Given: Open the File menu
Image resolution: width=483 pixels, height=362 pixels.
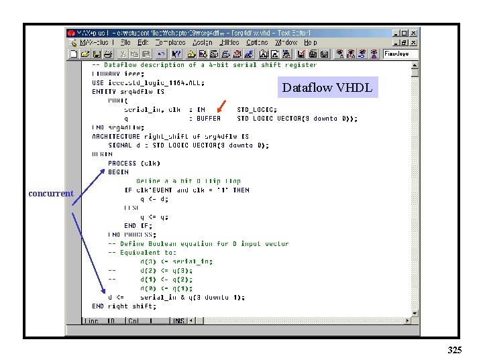Looking at the screenshot, I should (125, 42).
